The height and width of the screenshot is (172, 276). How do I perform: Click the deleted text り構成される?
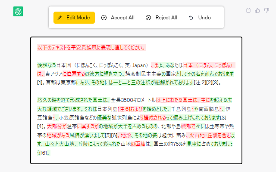tap(153, 117)
